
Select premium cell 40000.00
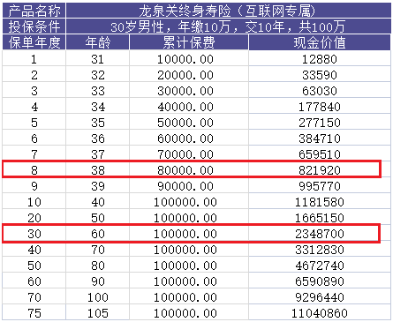[x=189, y=107]
